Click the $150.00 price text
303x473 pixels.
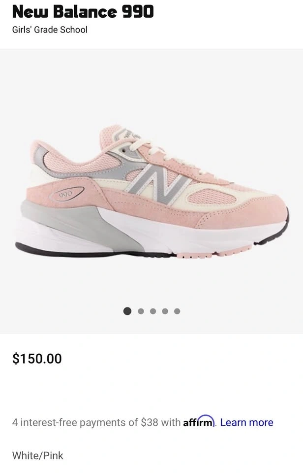(x=37, y=358)
